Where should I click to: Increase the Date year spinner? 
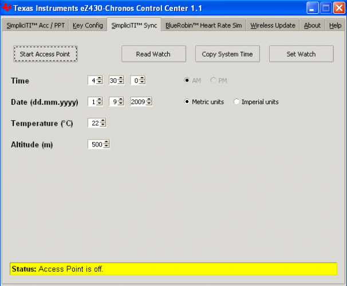click(149, 100)
